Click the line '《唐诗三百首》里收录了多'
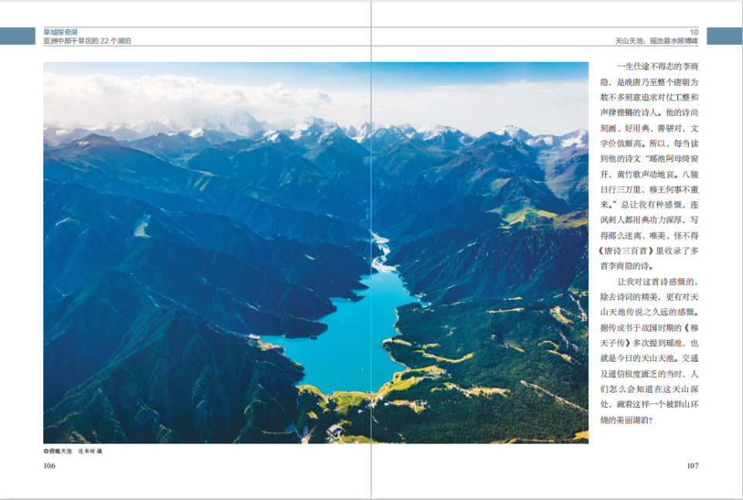The width and height of the screenshot is (743, 500). tap(649, 250)
